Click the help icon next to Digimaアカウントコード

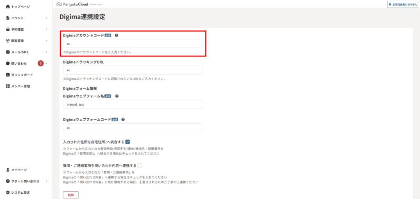116,35
